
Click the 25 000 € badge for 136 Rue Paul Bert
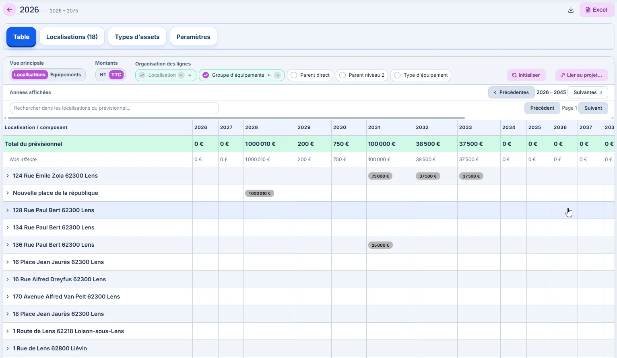click(x=380, y=245)
